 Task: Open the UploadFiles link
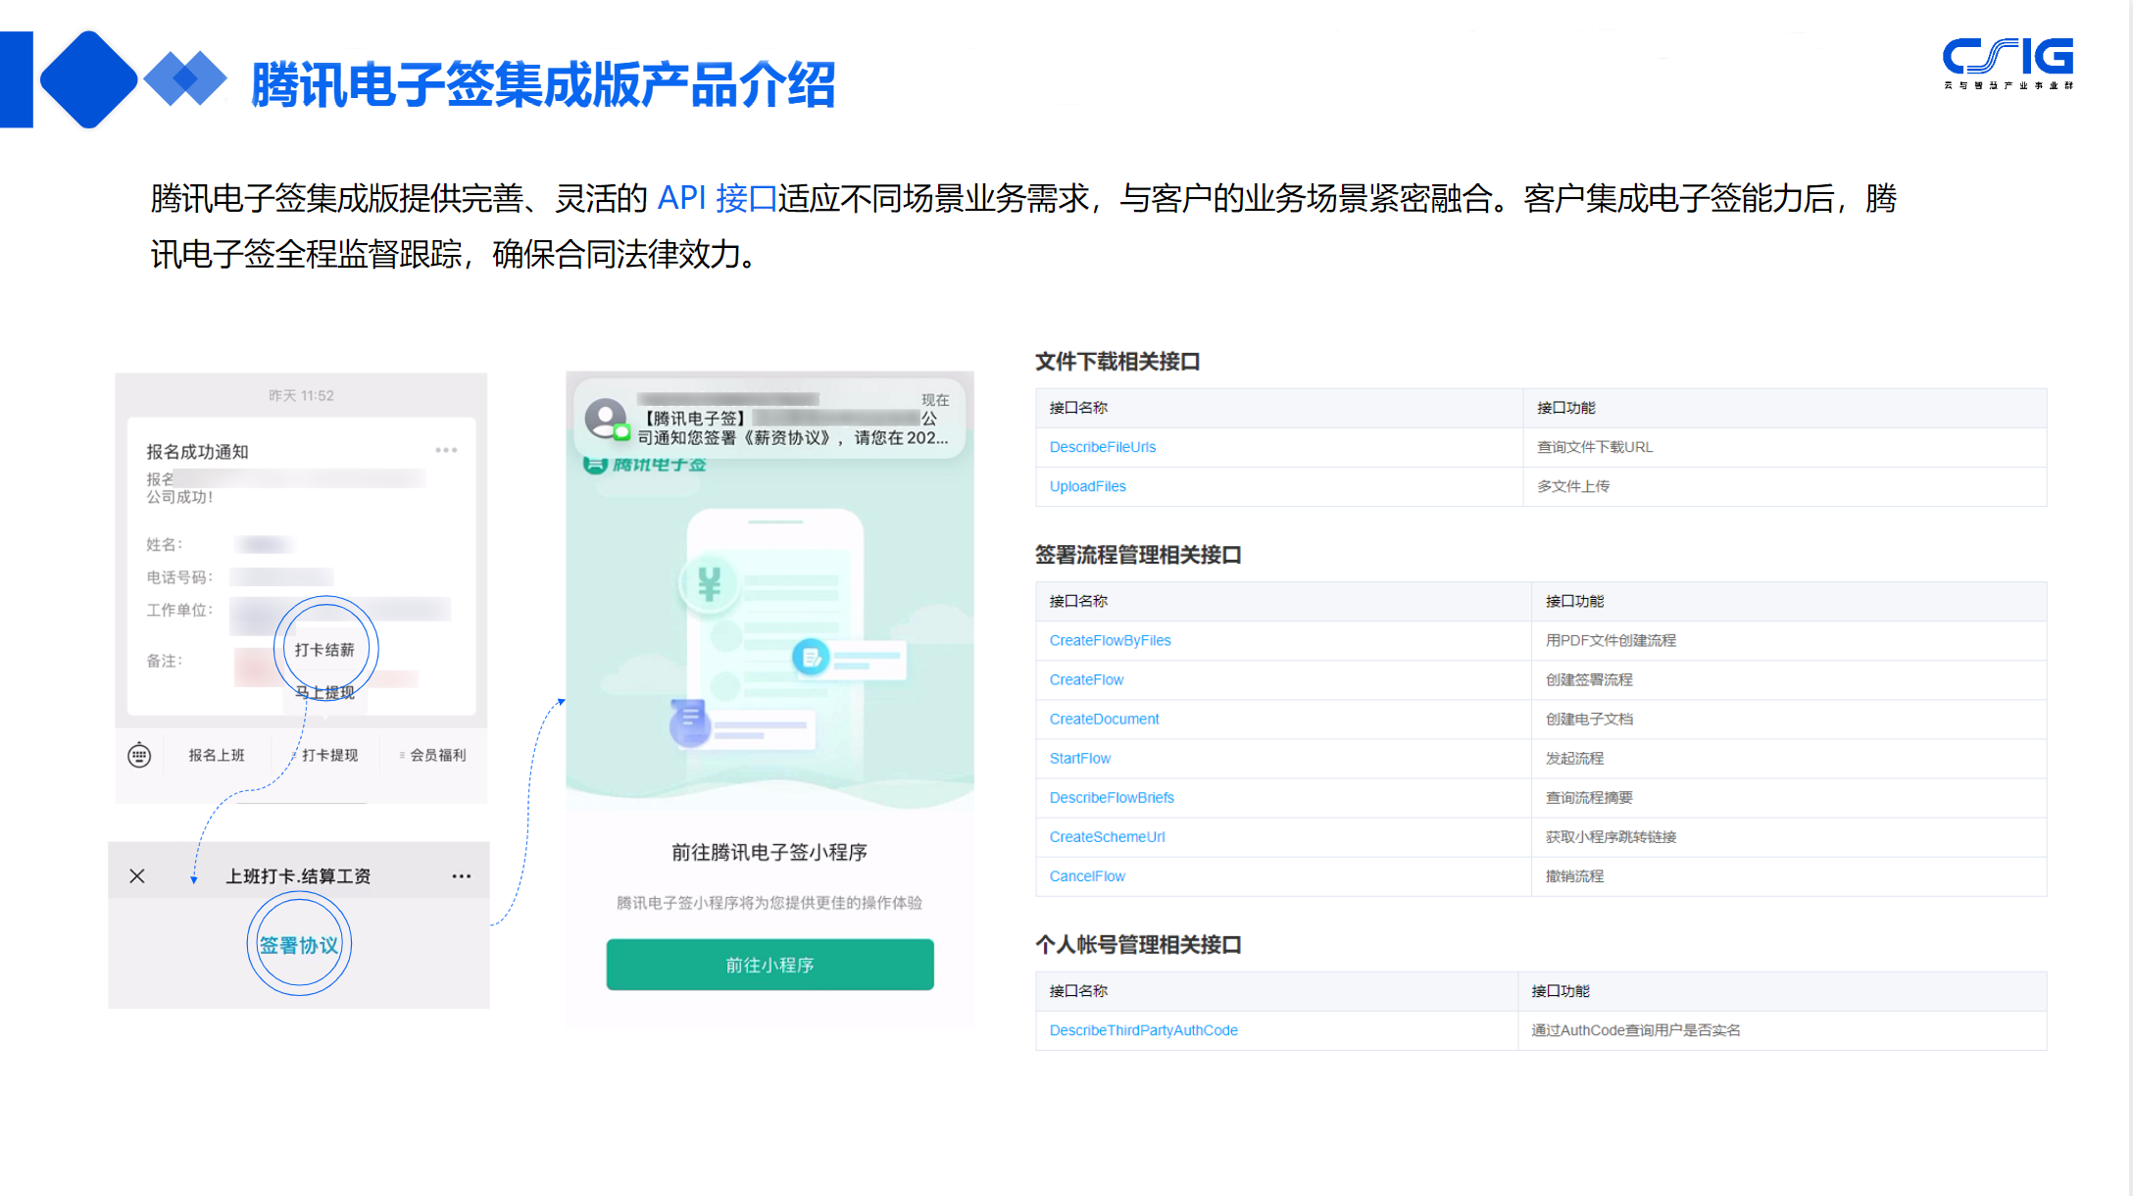coord(1087,486)
